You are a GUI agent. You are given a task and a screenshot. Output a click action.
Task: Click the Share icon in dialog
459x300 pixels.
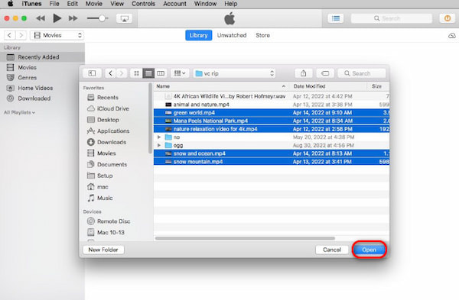click(x=303, y=73)
